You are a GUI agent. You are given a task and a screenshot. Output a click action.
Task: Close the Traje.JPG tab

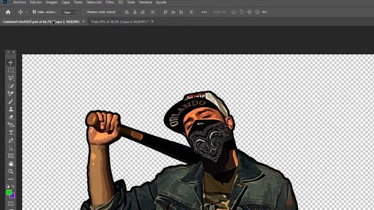click(153, 22)
